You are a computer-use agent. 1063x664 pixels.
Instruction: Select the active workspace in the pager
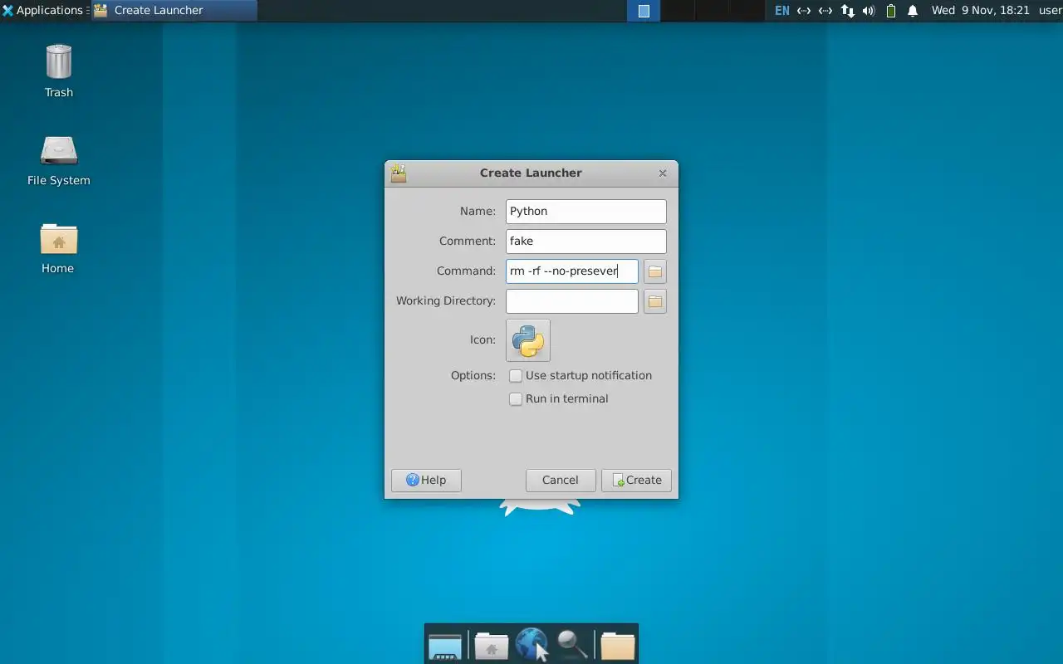pyautogui.click(x=644, y=11)
